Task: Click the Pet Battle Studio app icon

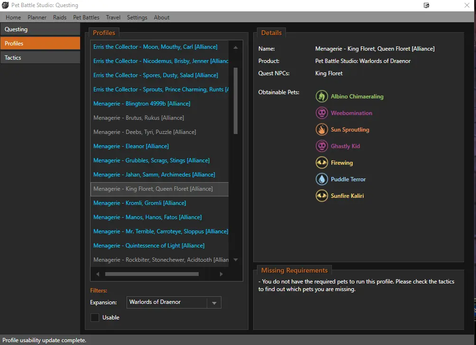Action: [5, 5]
